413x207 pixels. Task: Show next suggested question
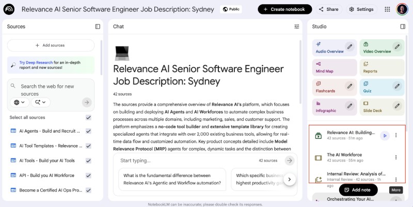(x=290, y=179)
